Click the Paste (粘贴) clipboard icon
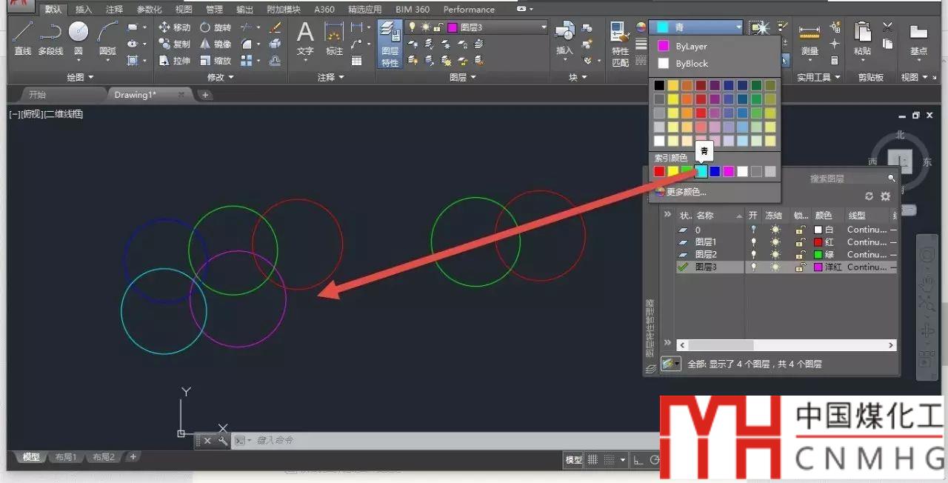The height and width of the screenshot is (483, 948). 862,39
